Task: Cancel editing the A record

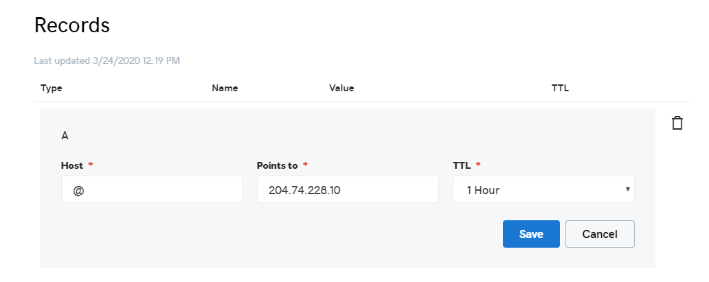Action: pyautogui.click(x=600, y=234)
